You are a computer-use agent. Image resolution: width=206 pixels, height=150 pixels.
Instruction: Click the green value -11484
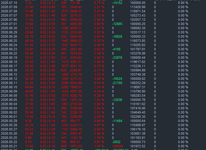[117, 121]
